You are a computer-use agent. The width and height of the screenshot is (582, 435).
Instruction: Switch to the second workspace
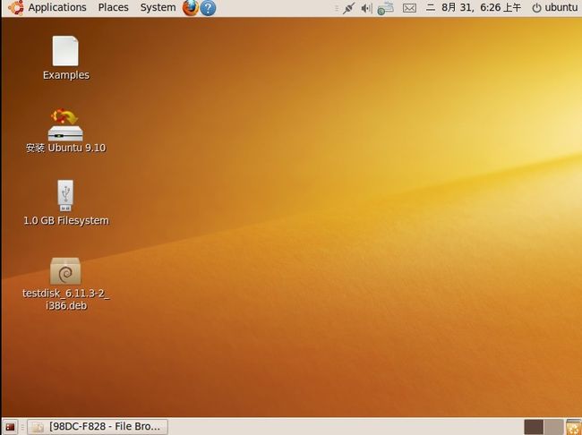click(553, 427)
